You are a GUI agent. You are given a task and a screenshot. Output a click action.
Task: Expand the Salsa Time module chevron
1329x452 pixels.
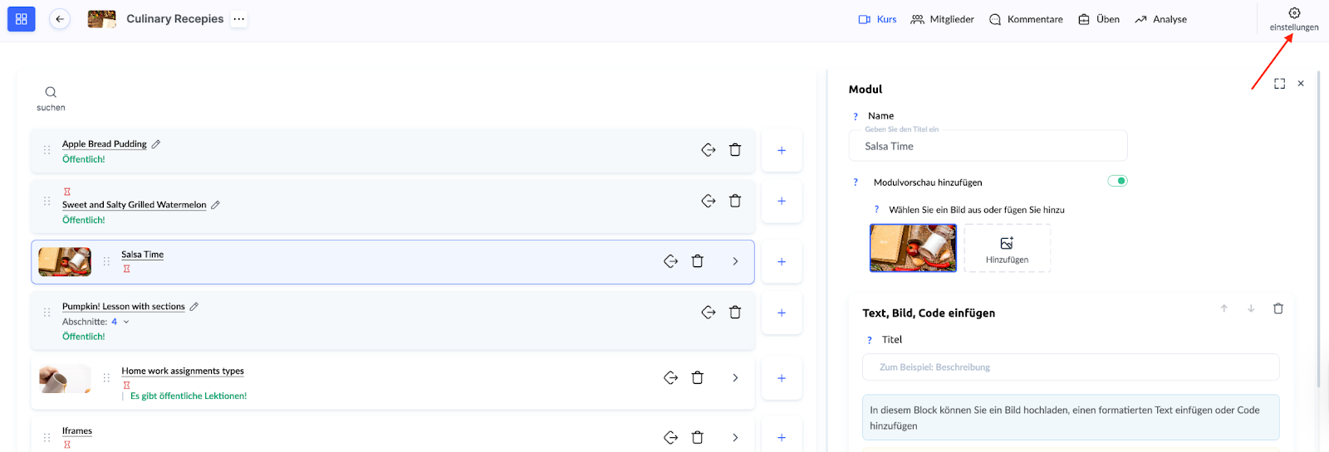click(735, 261)
